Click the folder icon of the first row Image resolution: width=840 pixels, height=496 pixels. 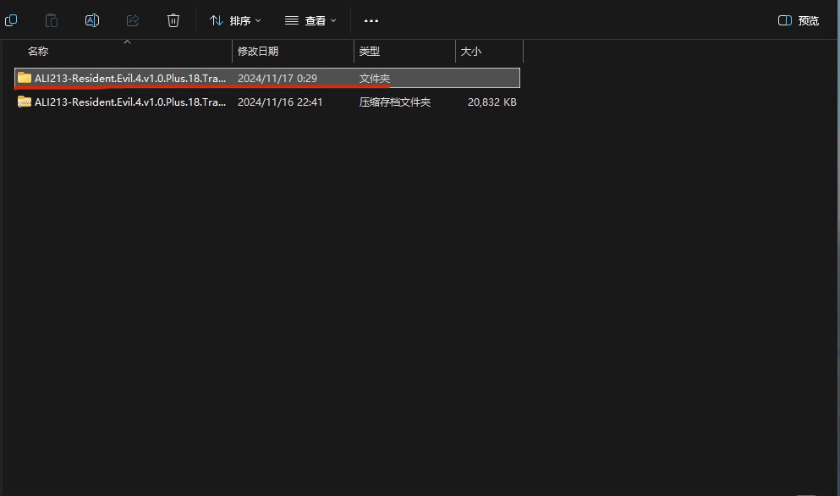click(24, 78)
